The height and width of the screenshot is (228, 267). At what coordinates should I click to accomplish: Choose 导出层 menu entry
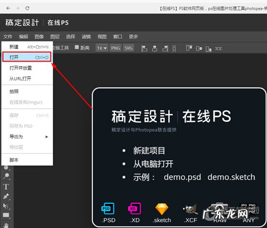(x=27, y=147)
